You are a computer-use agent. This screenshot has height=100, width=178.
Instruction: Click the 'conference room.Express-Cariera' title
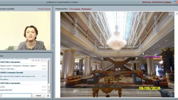[x=62, y=2]
